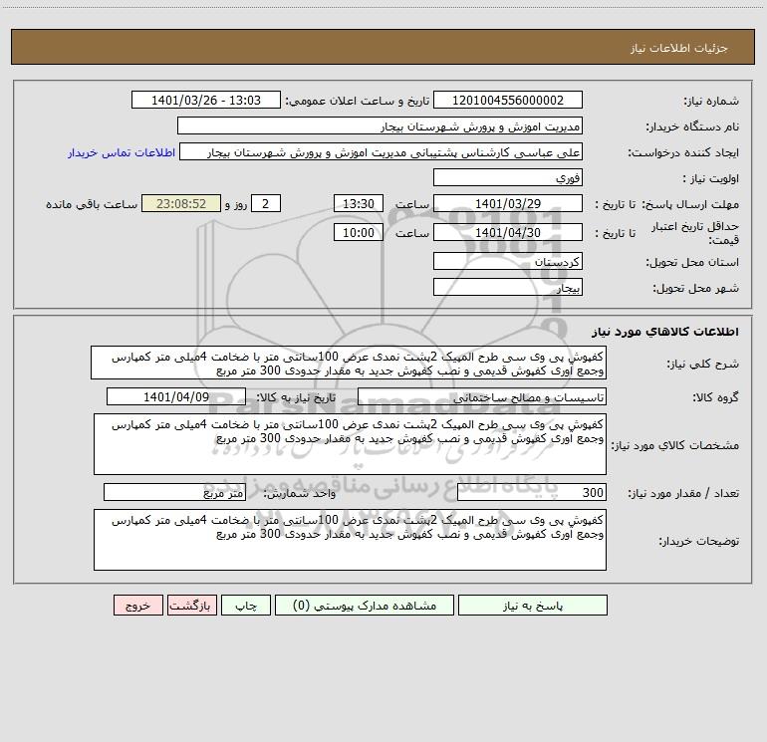Click the واحد شمارش field متر مربع

click(x=174, y=492)
